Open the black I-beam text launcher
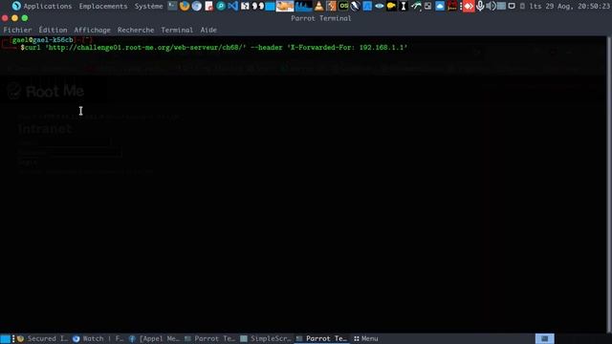The height and width of the screenshot is (344, 612). tap(404, 6)
